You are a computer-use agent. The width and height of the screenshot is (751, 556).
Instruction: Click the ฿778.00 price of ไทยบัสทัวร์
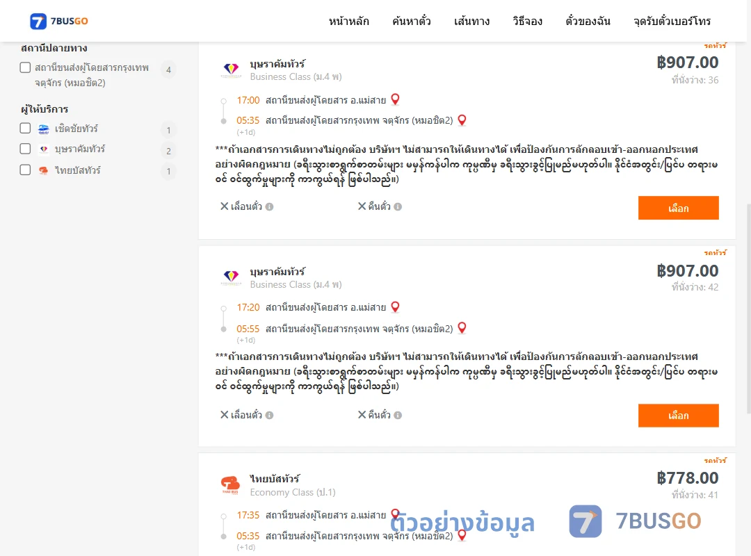(x=688, y=478)
